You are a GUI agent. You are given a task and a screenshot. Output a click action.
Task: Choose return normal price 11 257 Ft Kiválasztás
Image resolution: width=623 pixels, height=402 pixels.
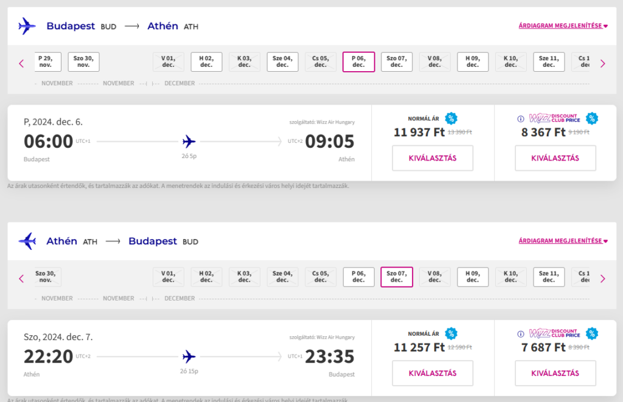(x=433, y=373)
